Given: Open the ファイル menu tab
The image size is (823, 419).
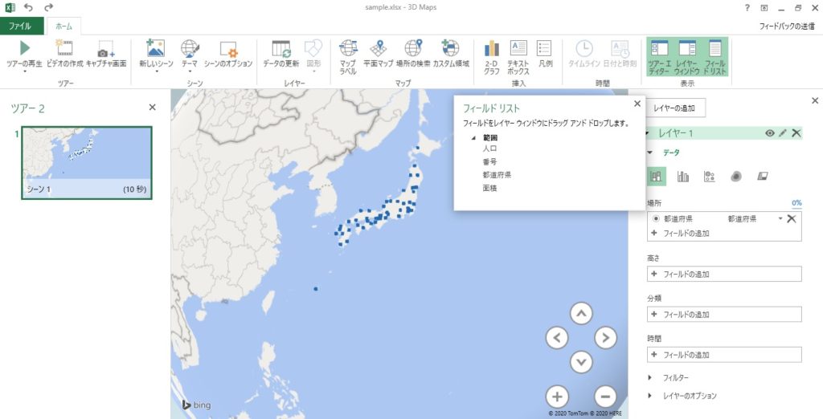Looking at the screenshot, I should 20,26.
